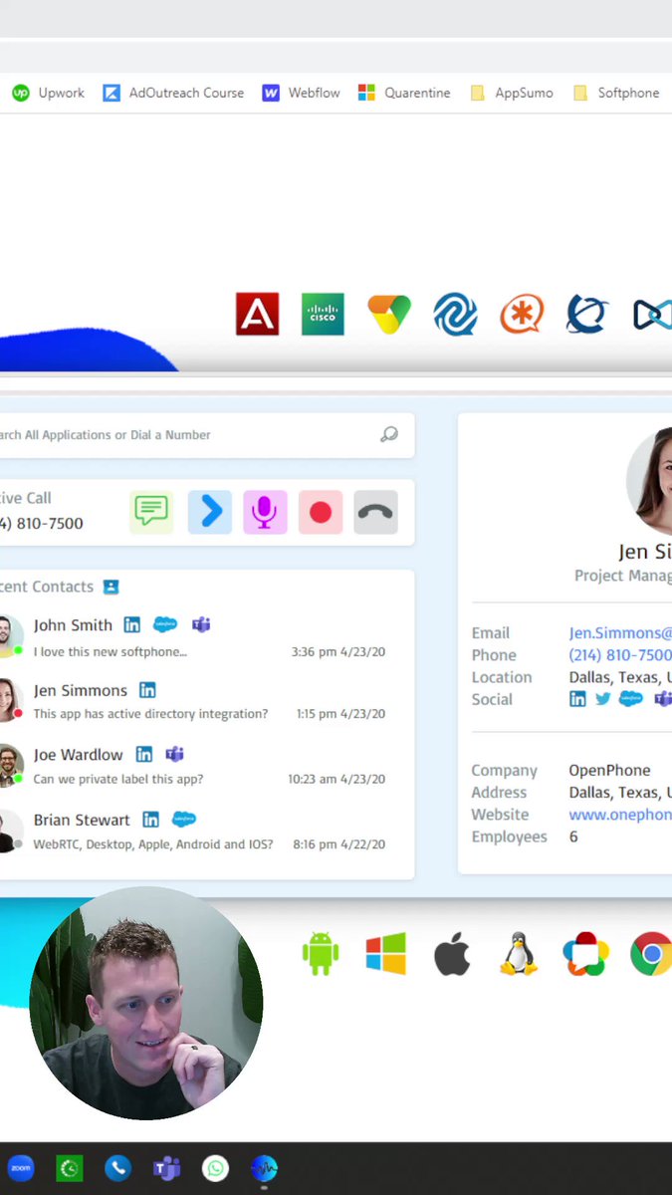The image size is (672, 1195).
Task: Click the blue swirl logo icon
Action: pos(455,314)
